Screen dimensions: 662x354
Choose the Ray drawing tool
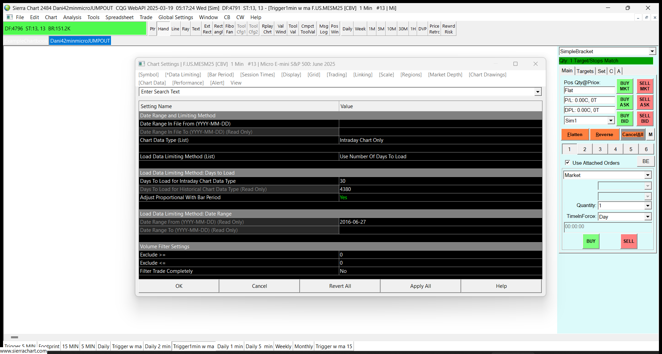pyautogui.click(x=185, y=29)
